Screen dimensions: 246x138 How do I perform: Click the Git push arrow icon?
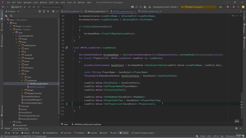click(29, 7)
